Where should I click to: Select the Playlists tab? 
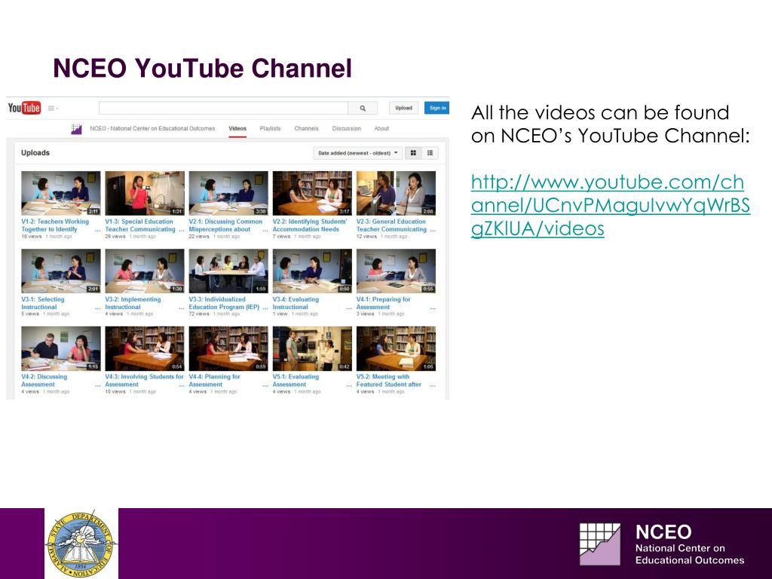point(271,128)
